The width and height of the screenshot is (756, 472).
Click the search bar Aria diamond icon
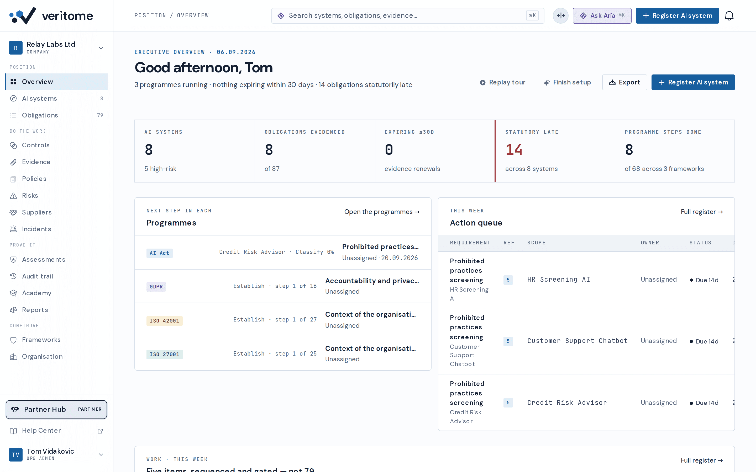point(281,16)
